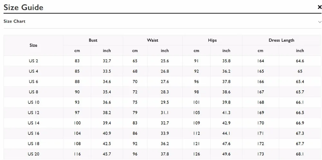Image resolution: width=322 pixels, height=160 pixels.
Task: Select the US 10 size row
Action: click(x=162, y=102)
